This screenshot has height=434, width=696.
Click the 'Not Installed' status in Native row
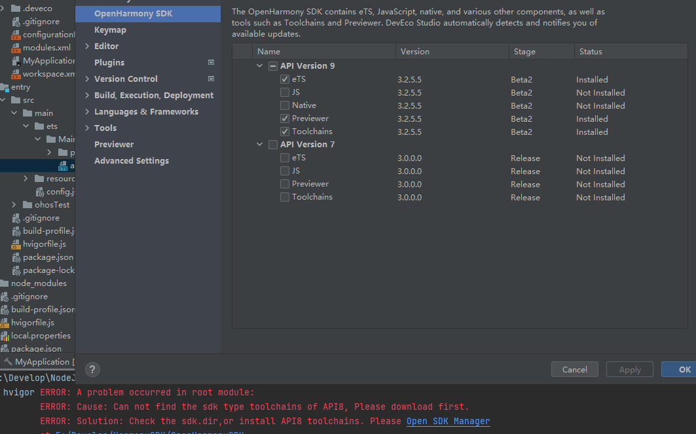600,105
